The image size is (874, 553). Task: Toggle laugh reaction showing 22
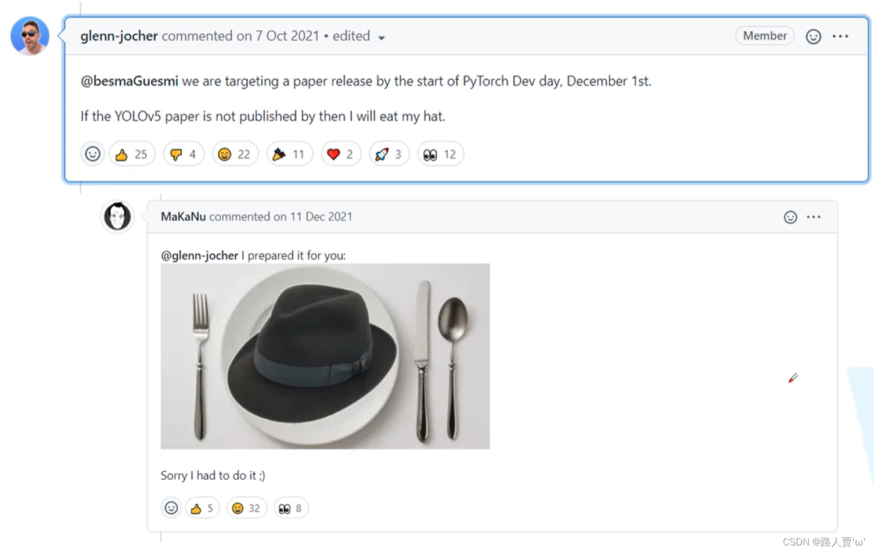click(x=235, y=154)
